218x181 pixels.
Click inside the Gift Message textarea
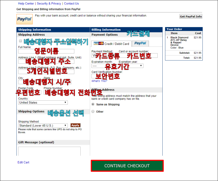pos(49,151)
